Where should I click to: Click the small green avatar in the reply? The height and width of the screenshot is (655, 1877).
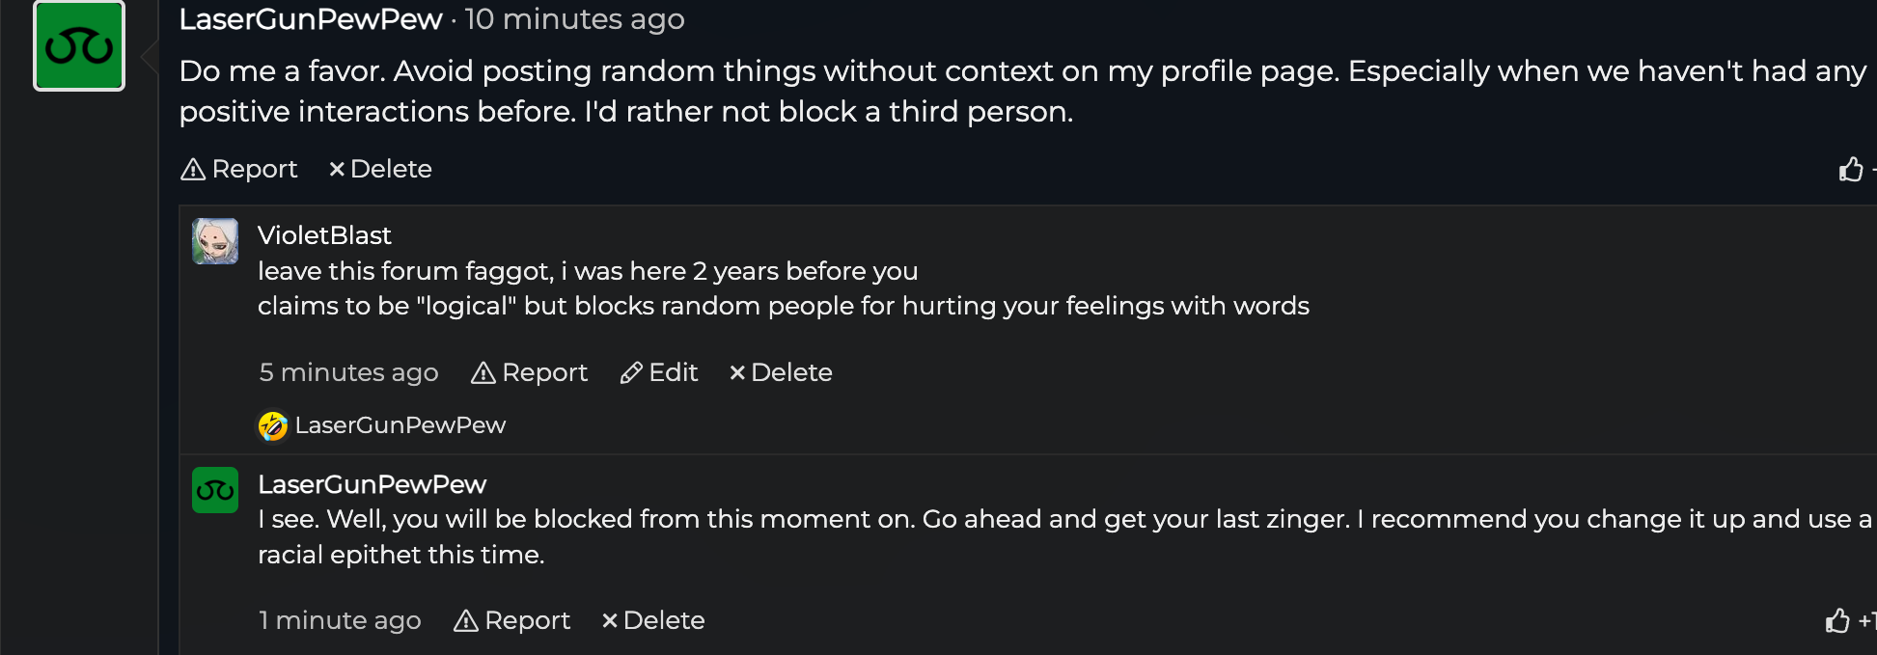(215, 490)
